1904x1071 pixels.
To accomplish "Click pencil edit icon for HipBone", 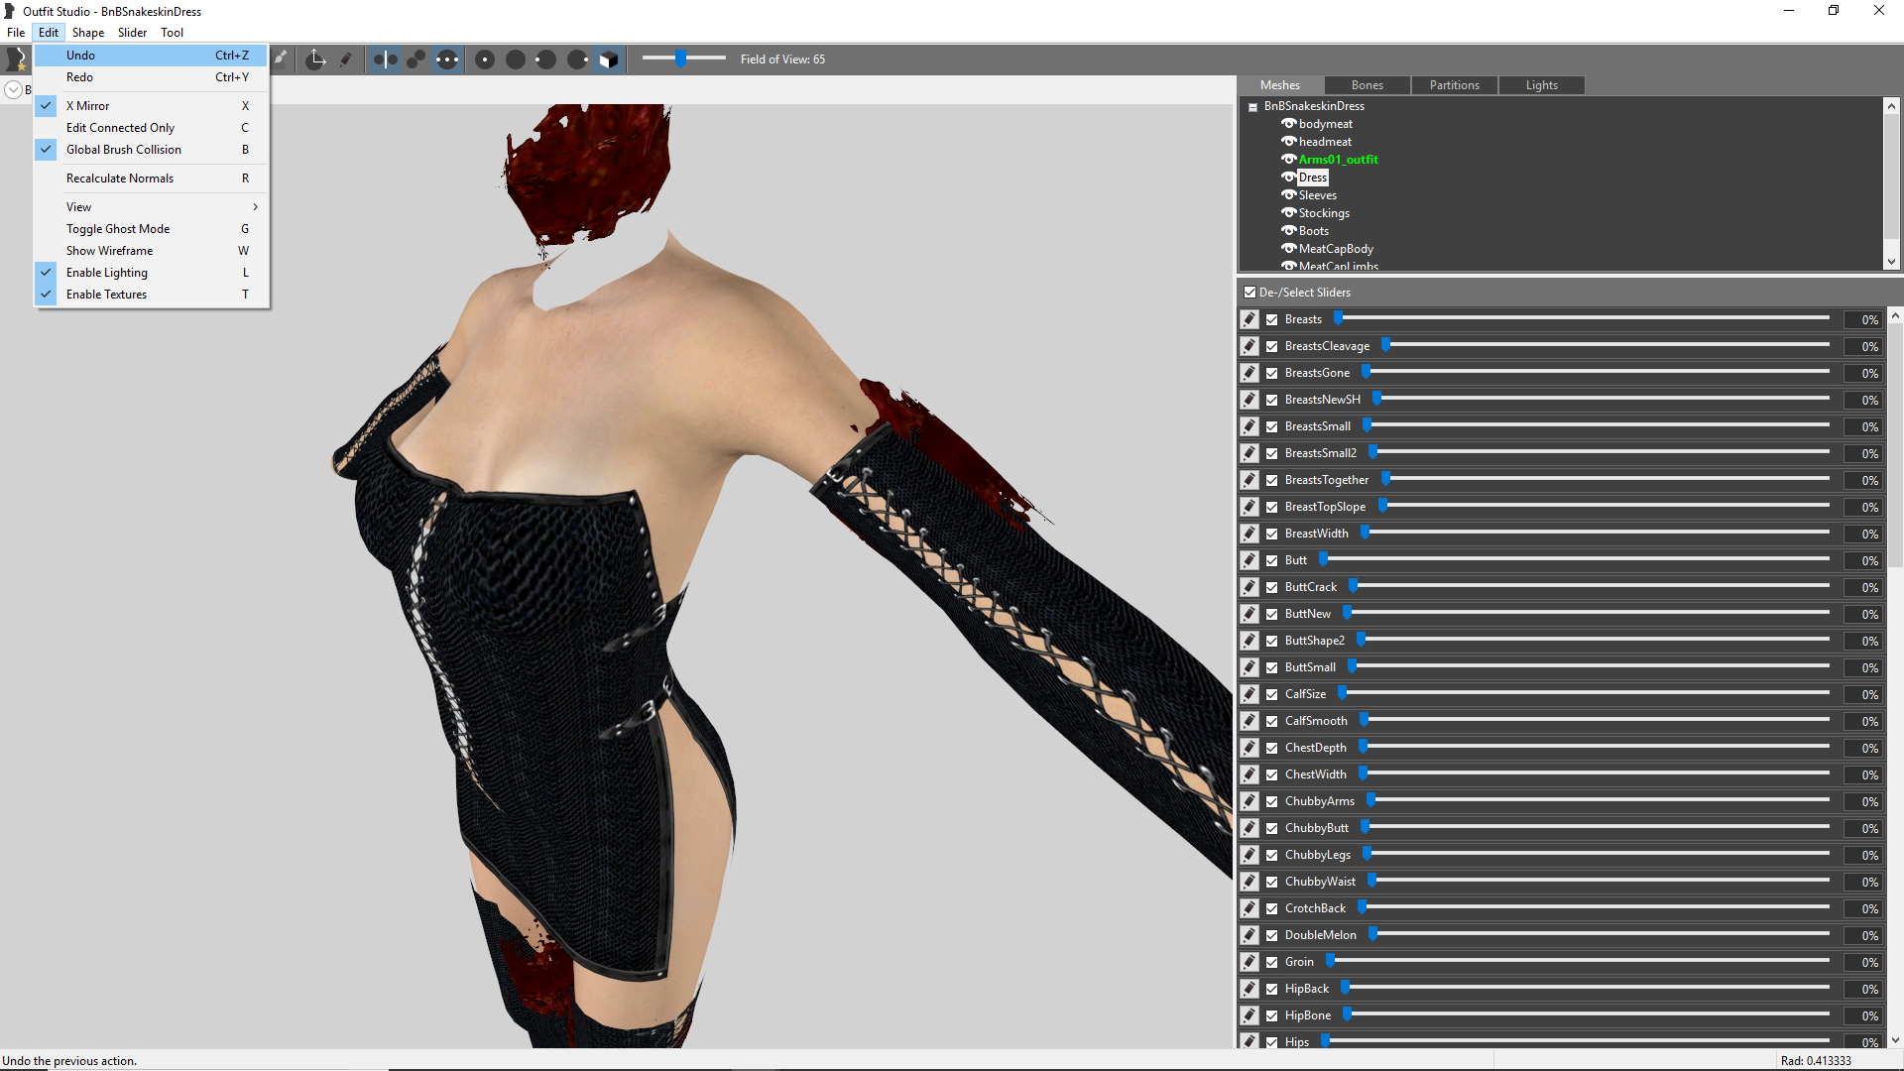I will [1249, 1015].
